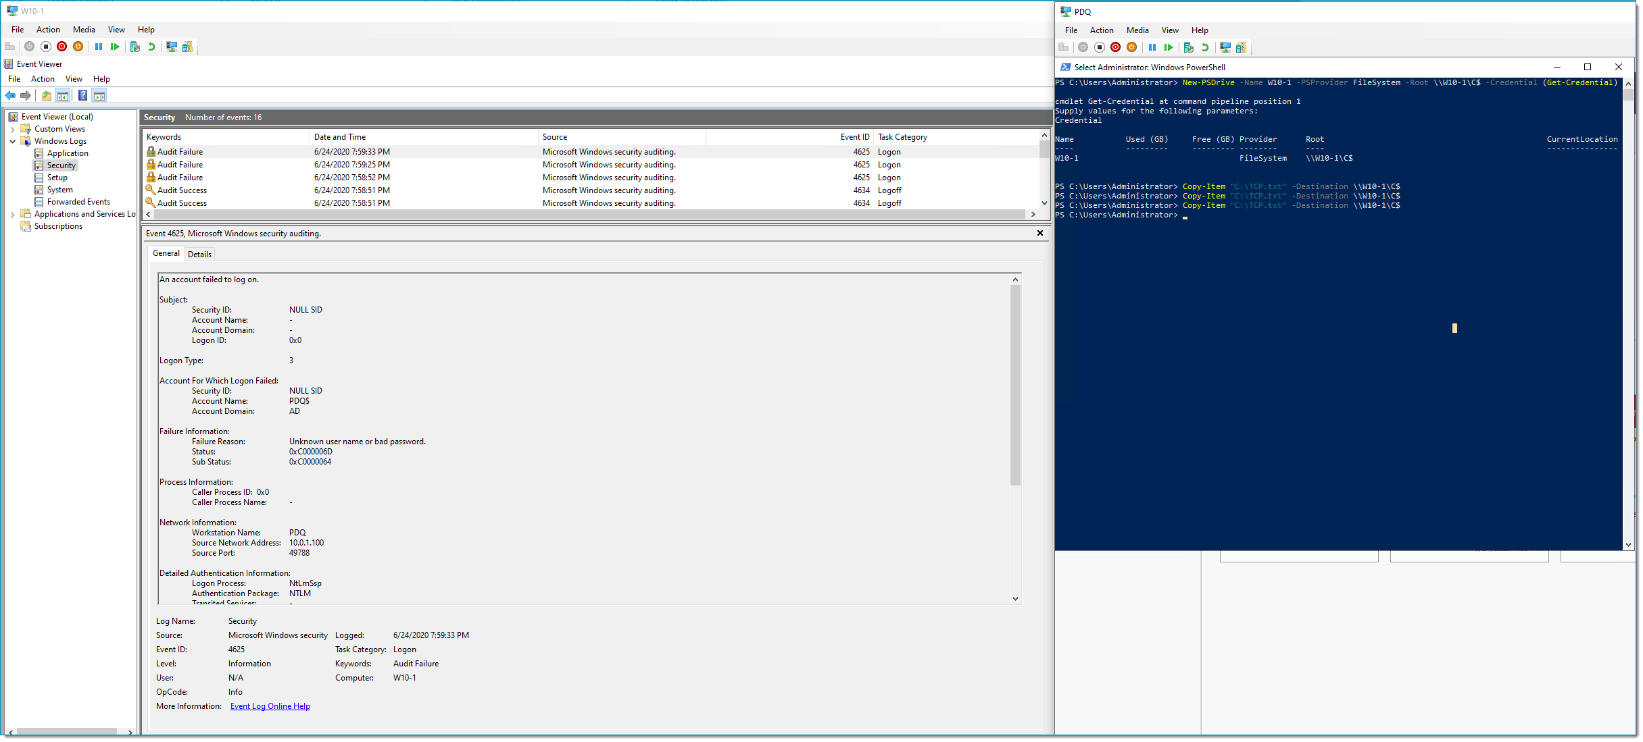Pause the W10-1 virtual machine
The image size is (1643, 742).
tap(99, 47)
